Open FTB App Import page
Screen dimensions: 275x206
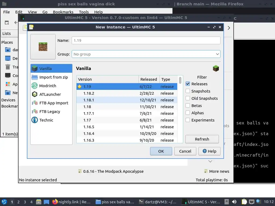pos(51,103)
